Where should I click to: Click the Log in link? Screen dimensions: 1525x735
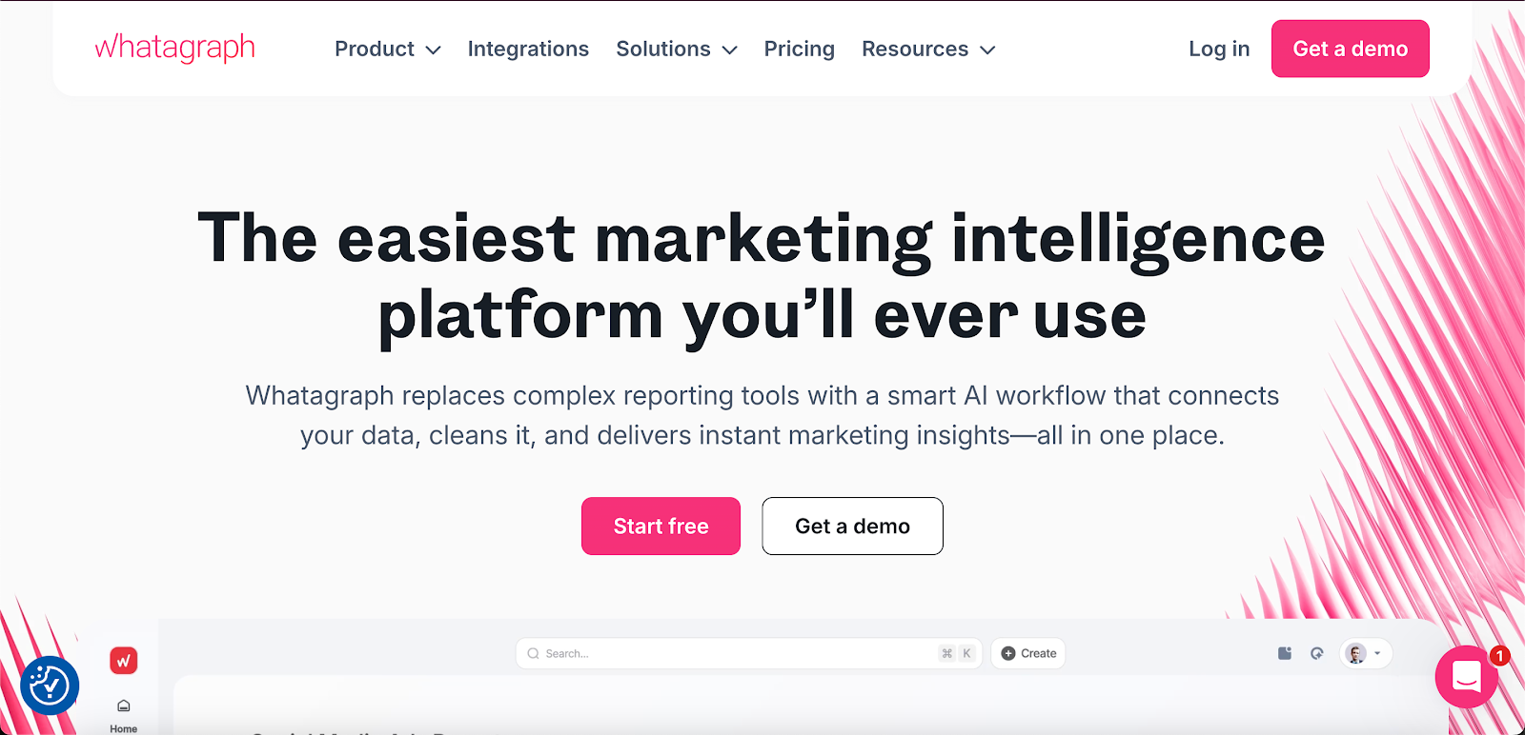pos(1218,50)
